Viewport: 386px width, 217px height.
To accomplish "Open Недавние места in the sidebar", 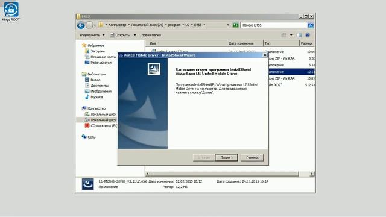I will coord(100,57).
